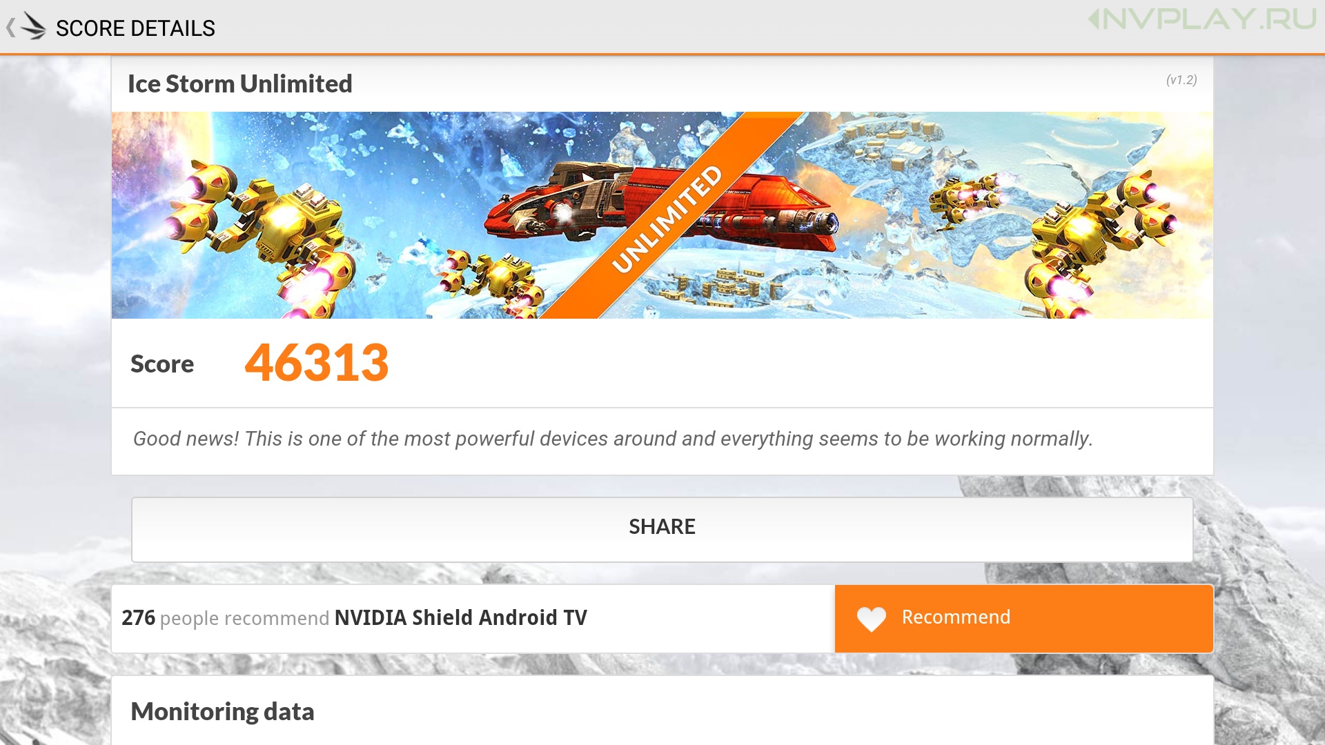Click the 276 people recommend text
This screenshot has width=1325, height=745.
225,618
